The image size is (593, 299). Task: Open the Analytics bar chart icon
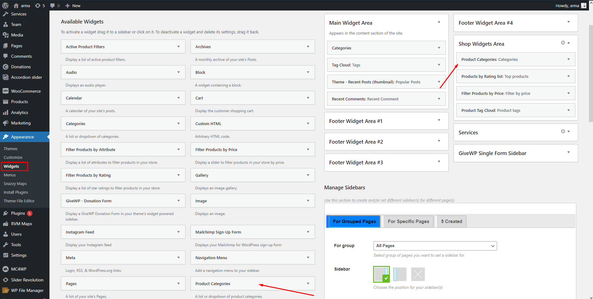pyautogui.click(x=6, y=112)
